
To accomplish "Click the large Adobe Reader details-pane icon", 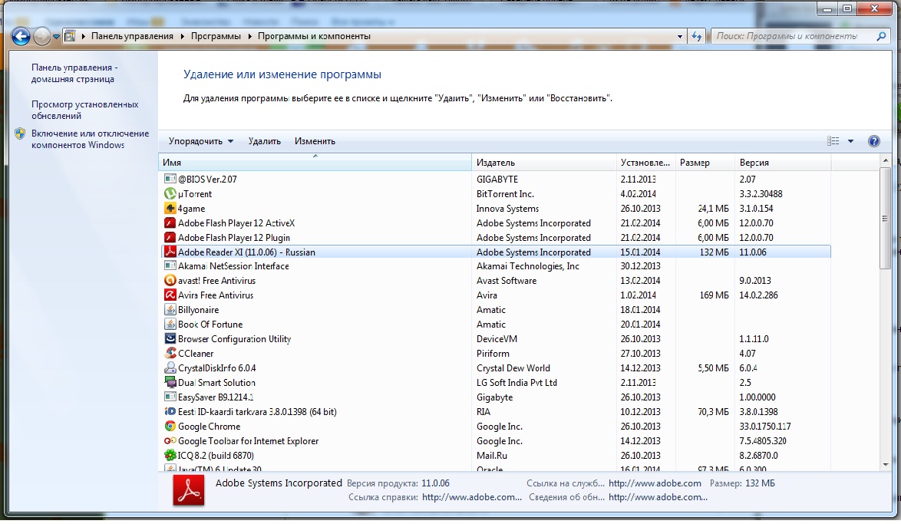I will 189,490.
